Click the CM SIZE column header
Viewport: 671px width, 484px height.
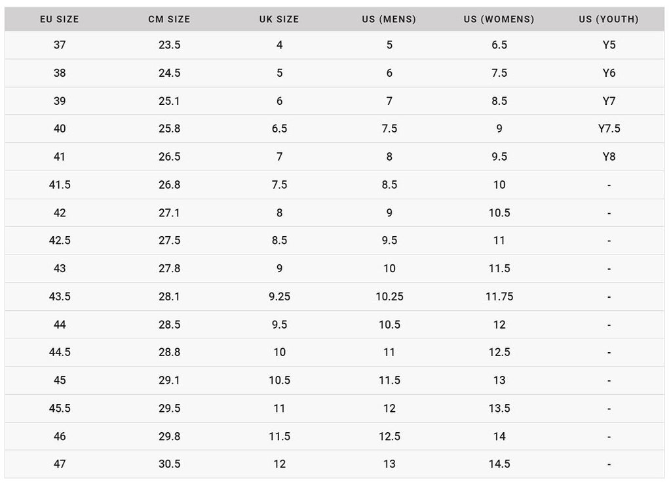coord(170,19)
